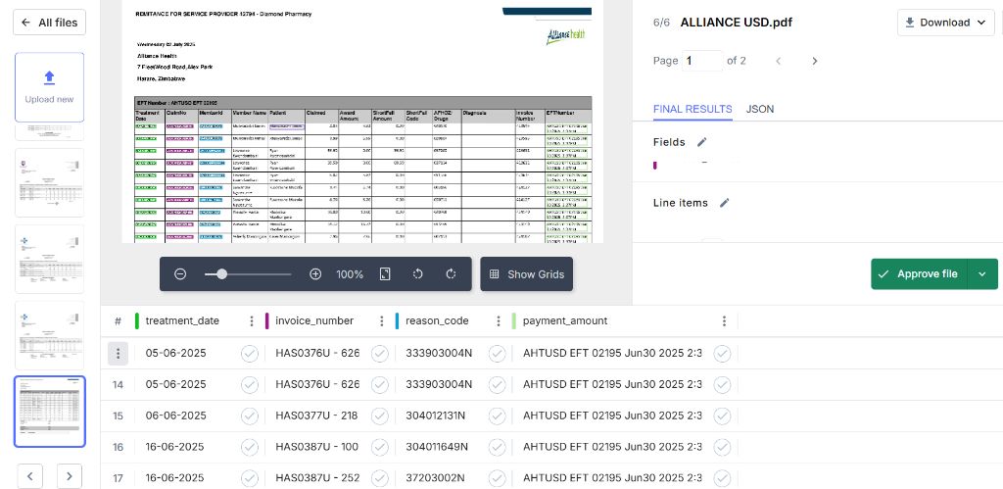
Task: Open treatment_date column menu
Action: pos(252,320)
